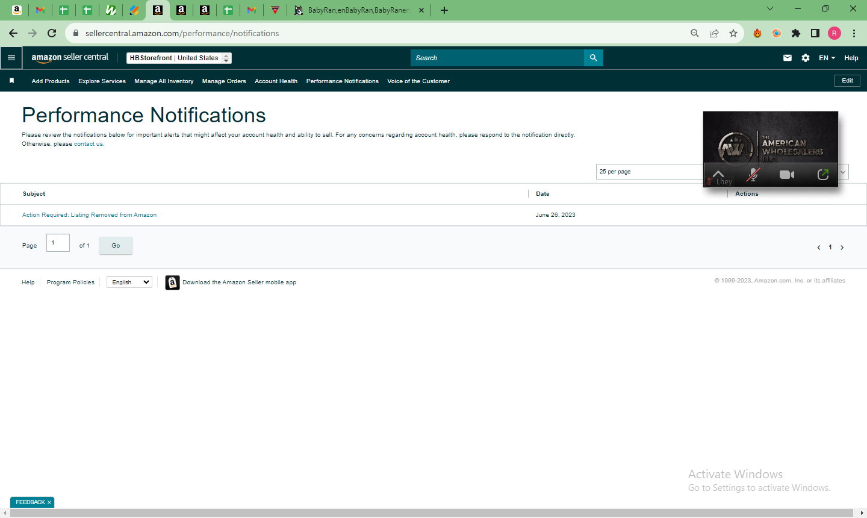Viewport: 867px width, 518px height.
Task: Click the zoom magnifier icon in the address bar
Action: (x=694, y=33)
